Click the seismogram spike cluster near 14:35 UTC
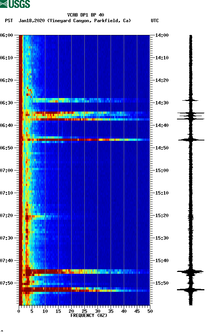 point(190,116)
